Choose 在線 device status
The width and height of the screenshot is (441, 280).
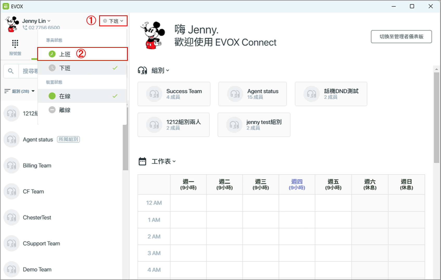coord(83,96)
